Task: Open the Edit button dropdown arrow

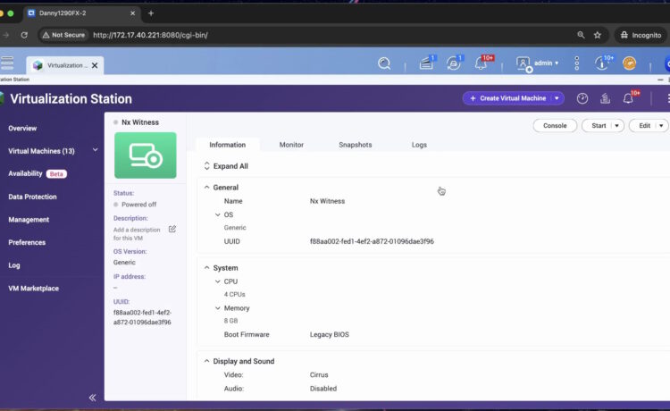Action: click(x=661, y=126)
